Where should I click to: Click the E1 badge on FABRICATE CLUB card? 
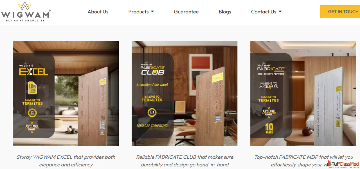[152, 113]
